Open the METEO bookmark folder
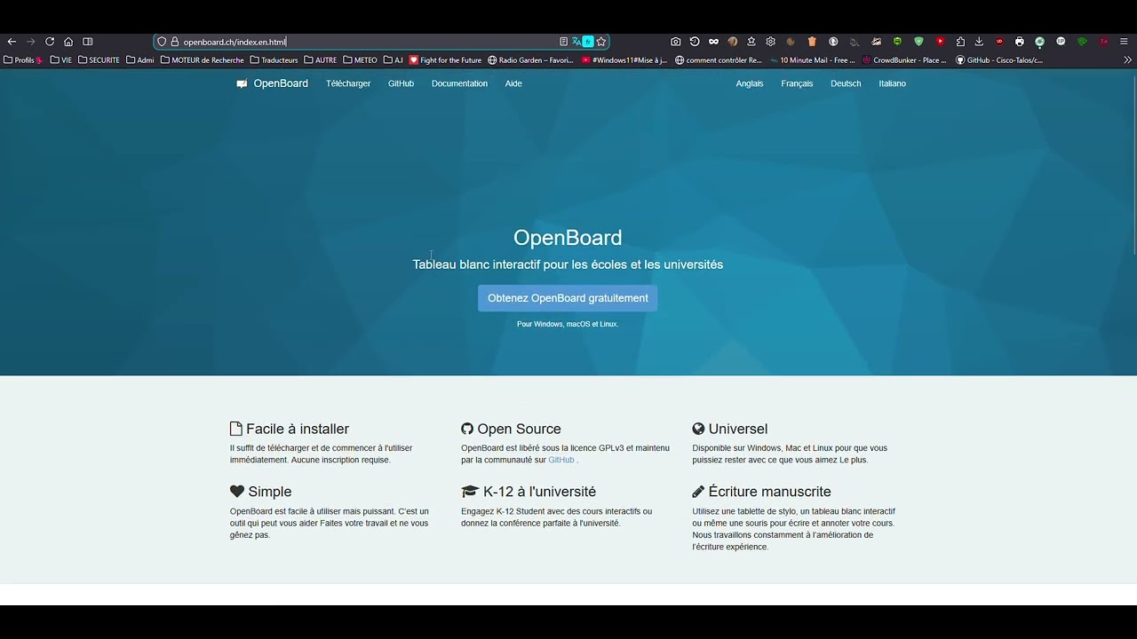Screen dimensions: 1137x639 360,60
